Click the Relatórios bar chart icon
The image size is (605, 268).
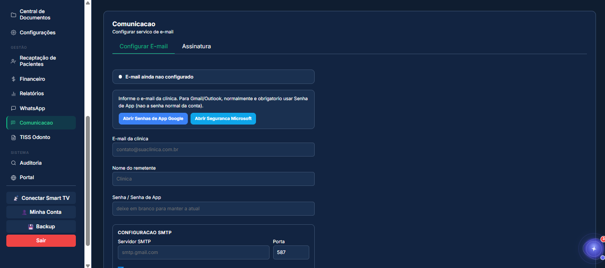[x=14, y=93]
